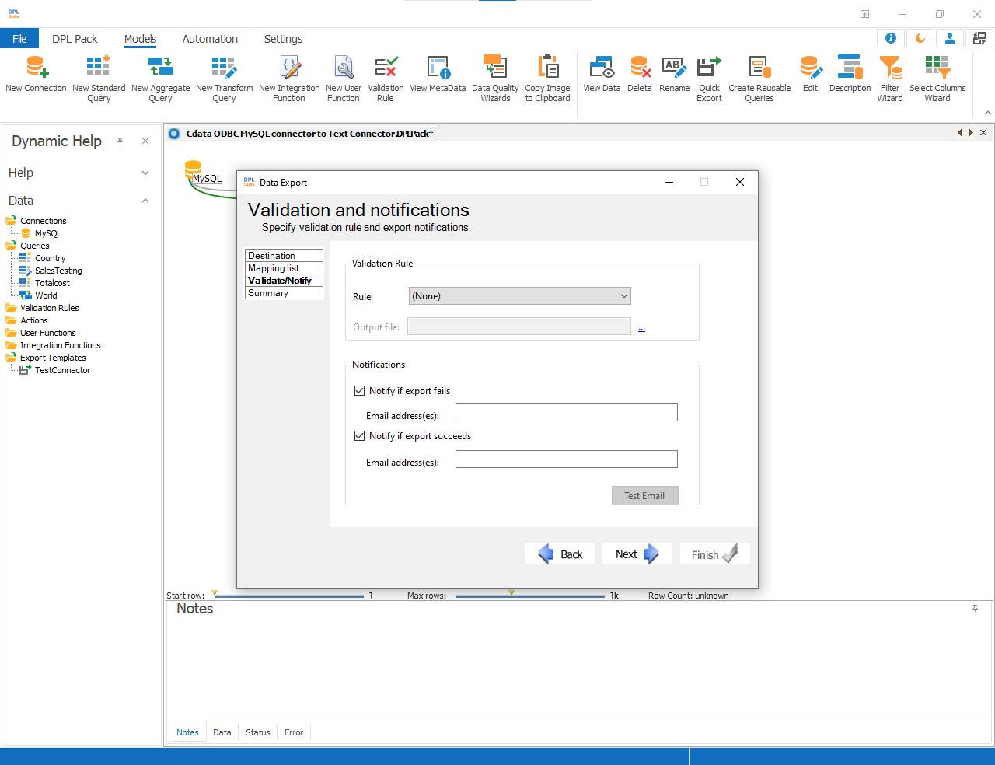Click the New Connection ribbon icon
Screen dimensions: 995x765
coord(36,75)
